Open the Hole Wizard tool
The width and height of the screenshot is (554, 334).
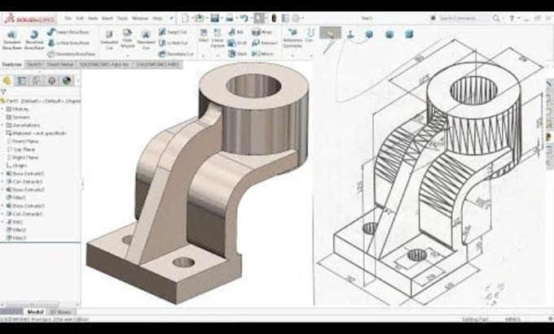[x=128, y=38]
